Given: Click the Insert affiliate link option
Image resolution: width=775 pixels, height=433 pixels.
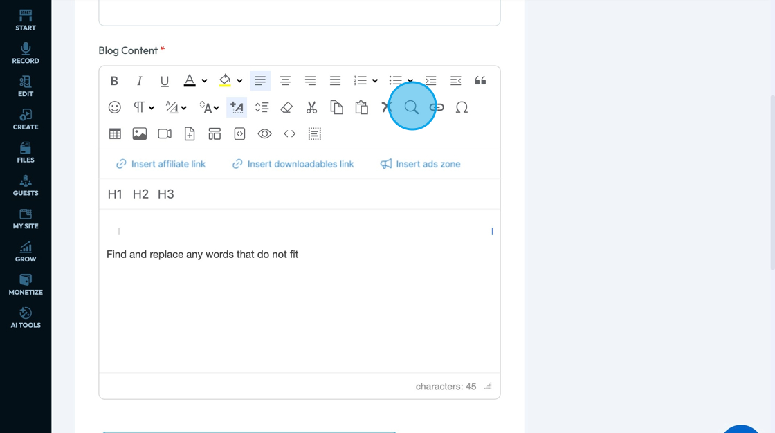Looking at the screenshot, I should (x=161, y=164).
